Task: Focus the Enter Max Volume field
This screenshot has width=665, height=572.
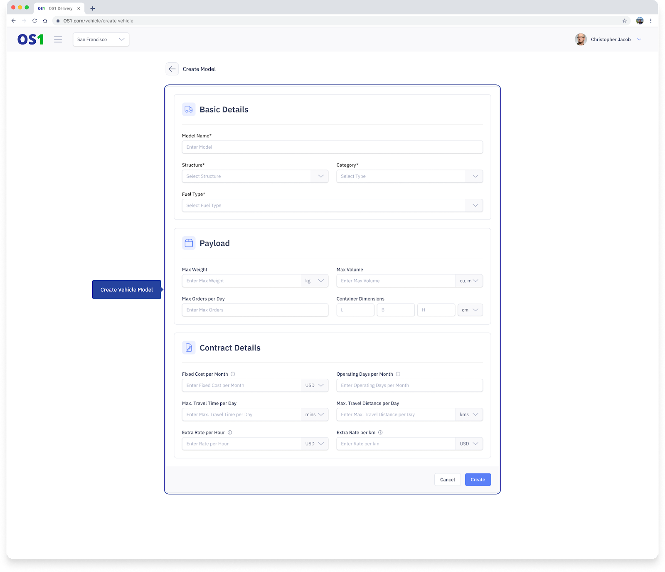Action: pyautogui.click(x=396, y=281)
